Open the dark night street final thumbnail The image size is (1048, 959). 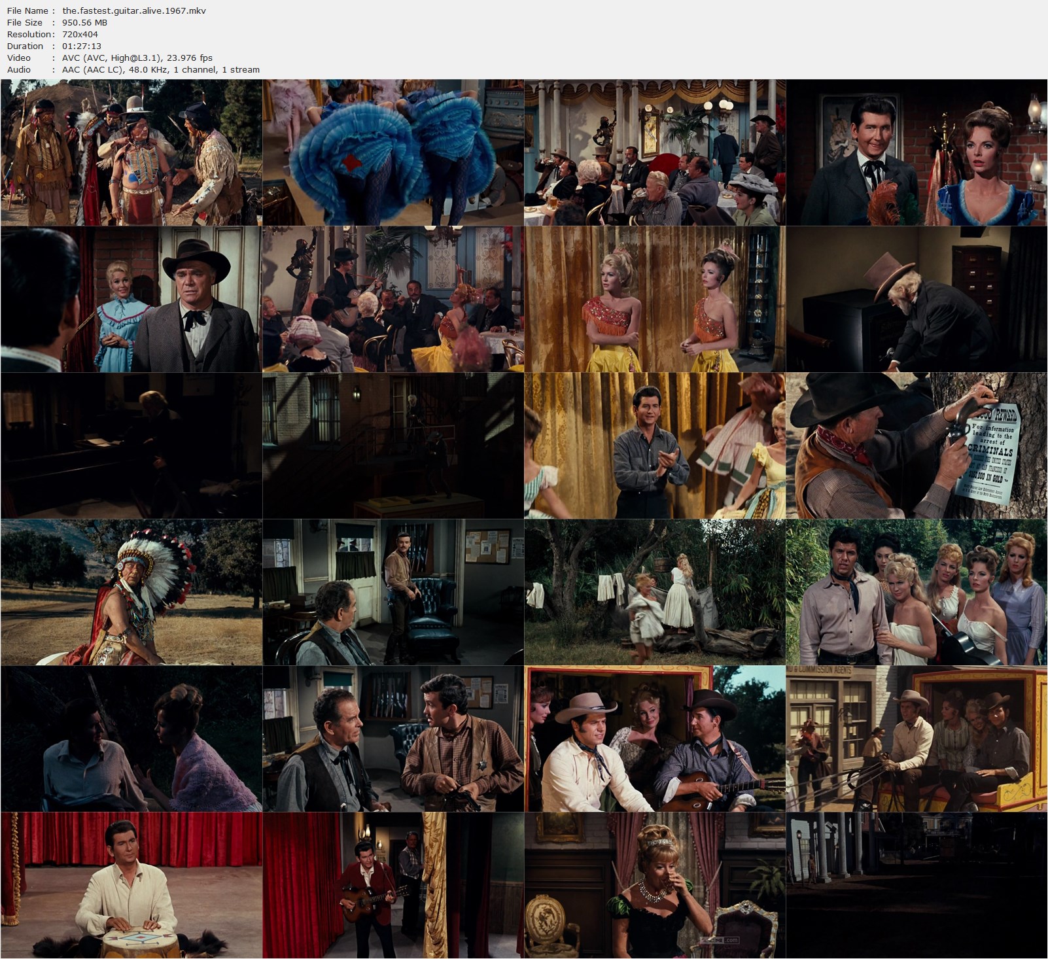pyautogui.click(x=917, y=885)
